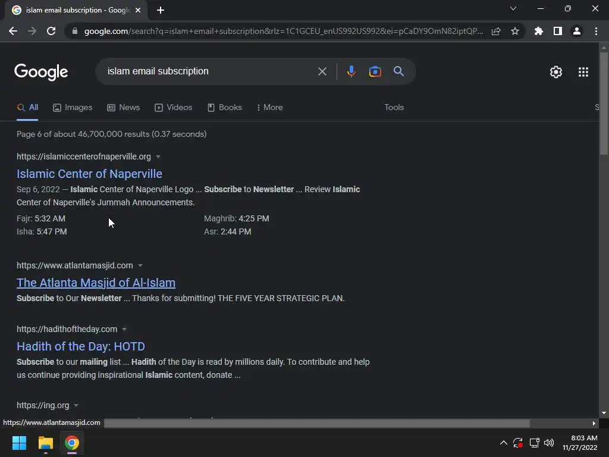Click the scroll-right arrow button
The width and height of the screenshot is (609, 457).
click(x=594, y=423)
